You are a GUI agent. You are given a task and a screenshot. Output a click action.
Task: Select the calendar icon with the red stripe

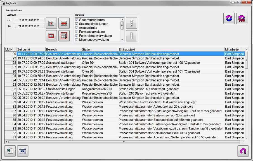pyautogui.click(x=64, y=23)
